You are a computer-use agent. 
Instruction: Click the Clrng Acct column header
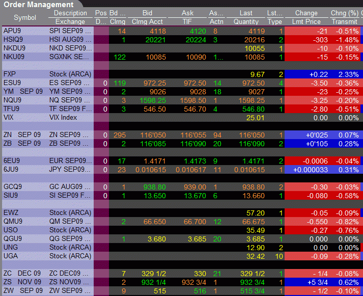tap(147, 21)
